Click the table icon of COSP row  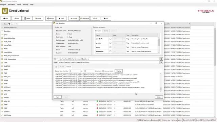(x=2, y=63)
